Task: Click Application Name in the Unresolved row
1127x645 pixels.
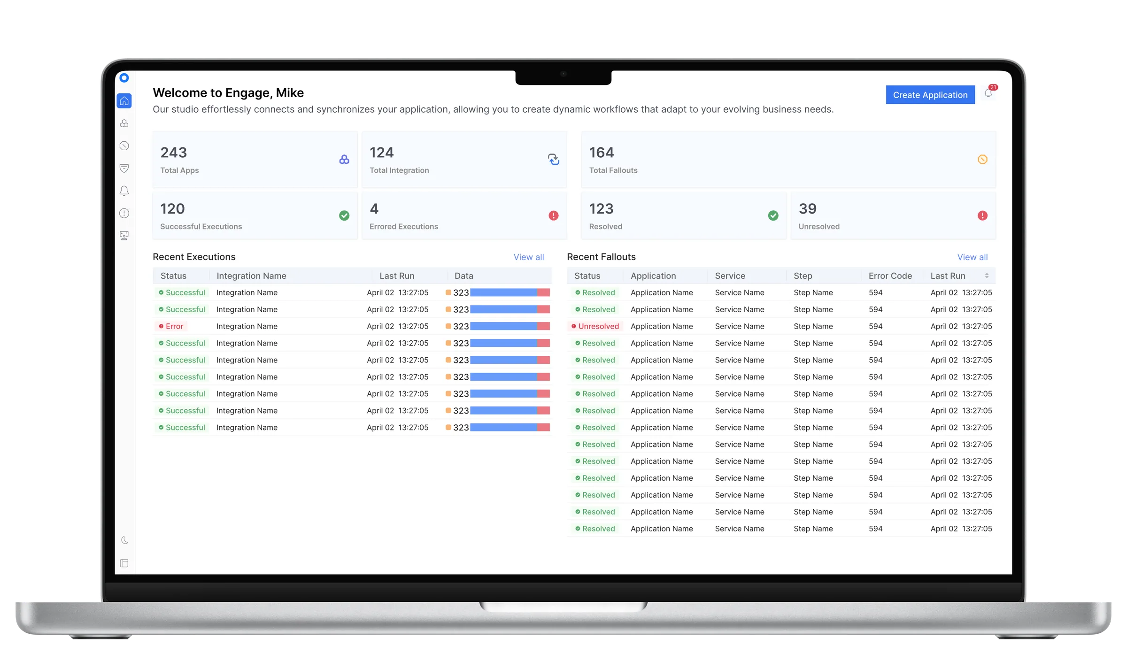Action: (x=662, y=326)
